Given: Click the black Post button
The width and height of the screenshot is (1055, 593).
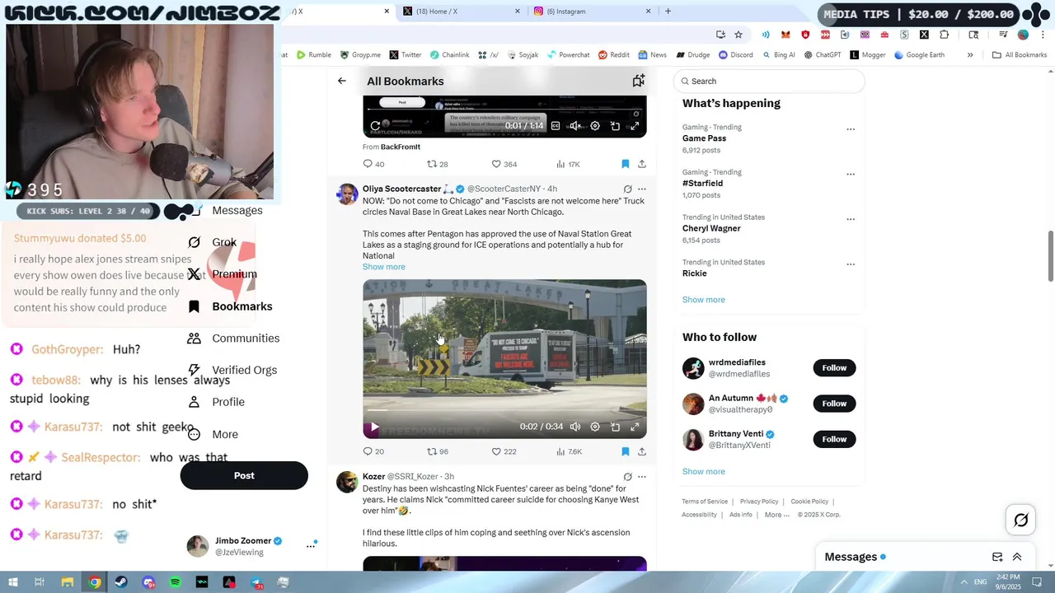Looking at the screenshot, I should click(x=244, y=475).
